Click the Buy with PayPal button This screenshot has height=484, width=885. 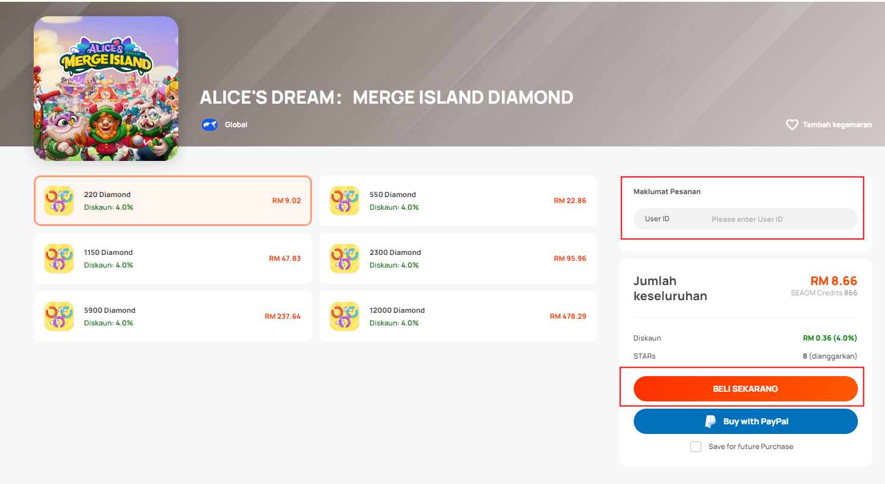[745, 421]
